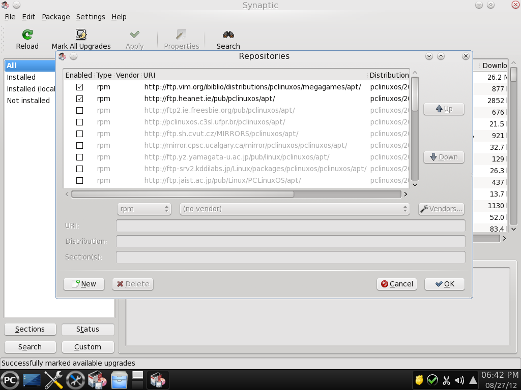Cancel the Repositories dialog
The height and width of the screenshot is (390, 521).
[x=397, y=284]
